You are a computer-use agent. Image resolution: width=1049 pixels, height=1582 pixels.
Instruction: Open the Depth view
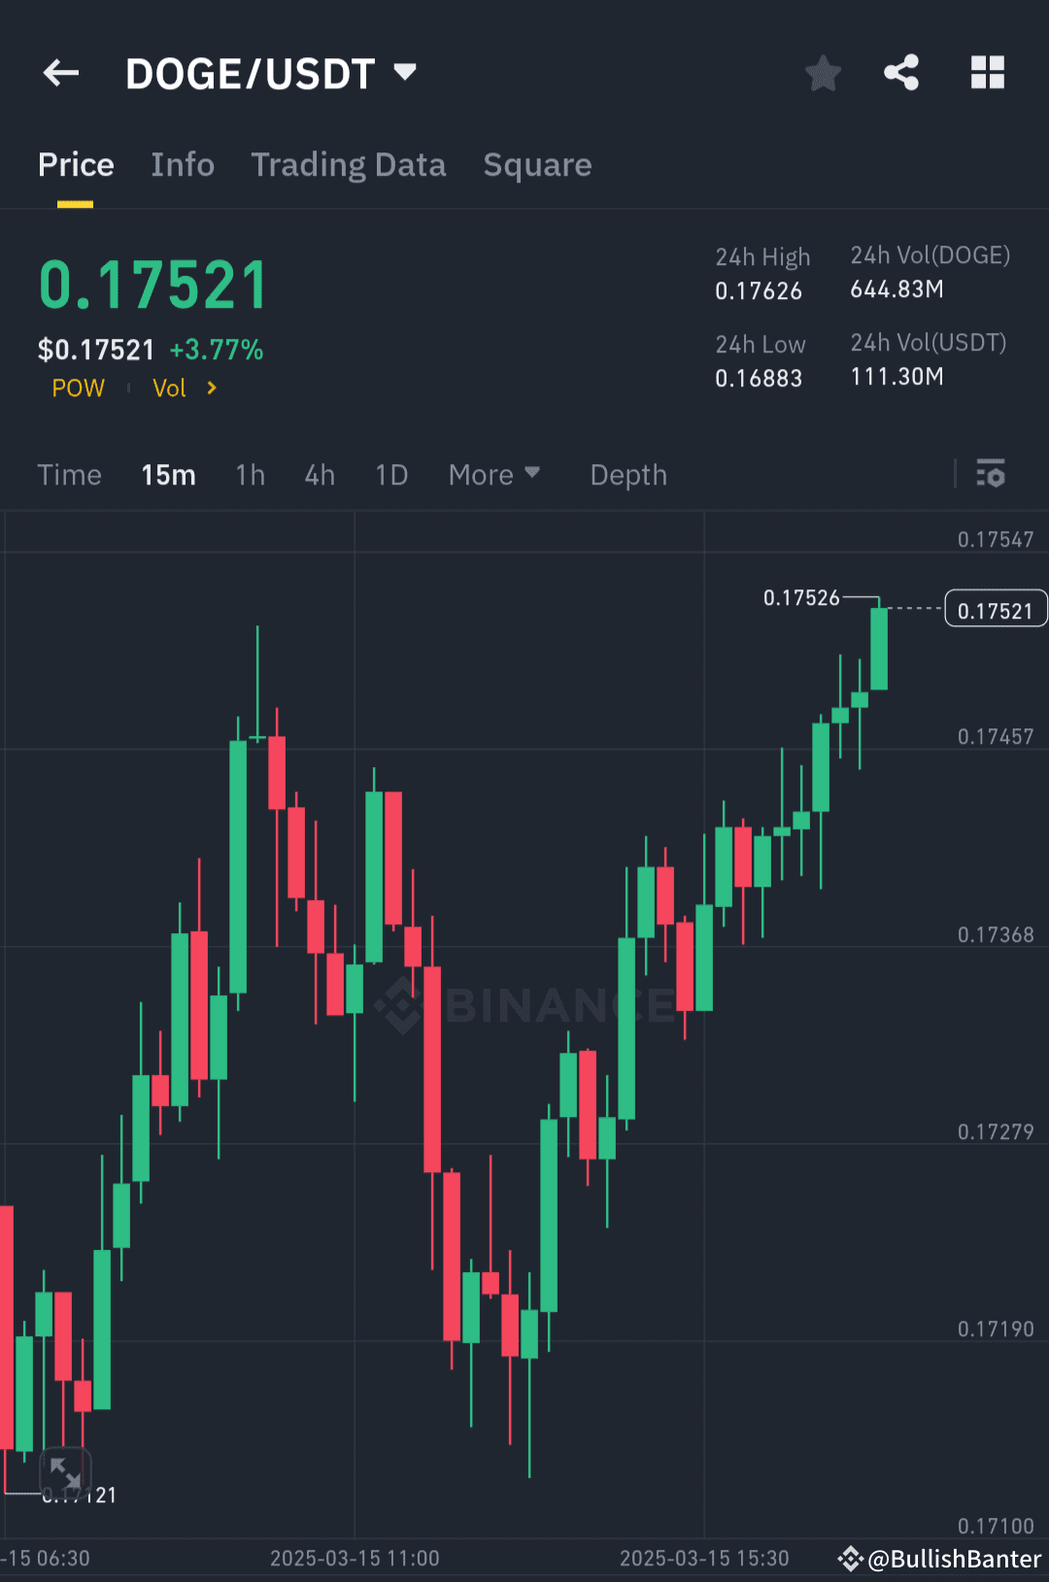coord(627,475)
